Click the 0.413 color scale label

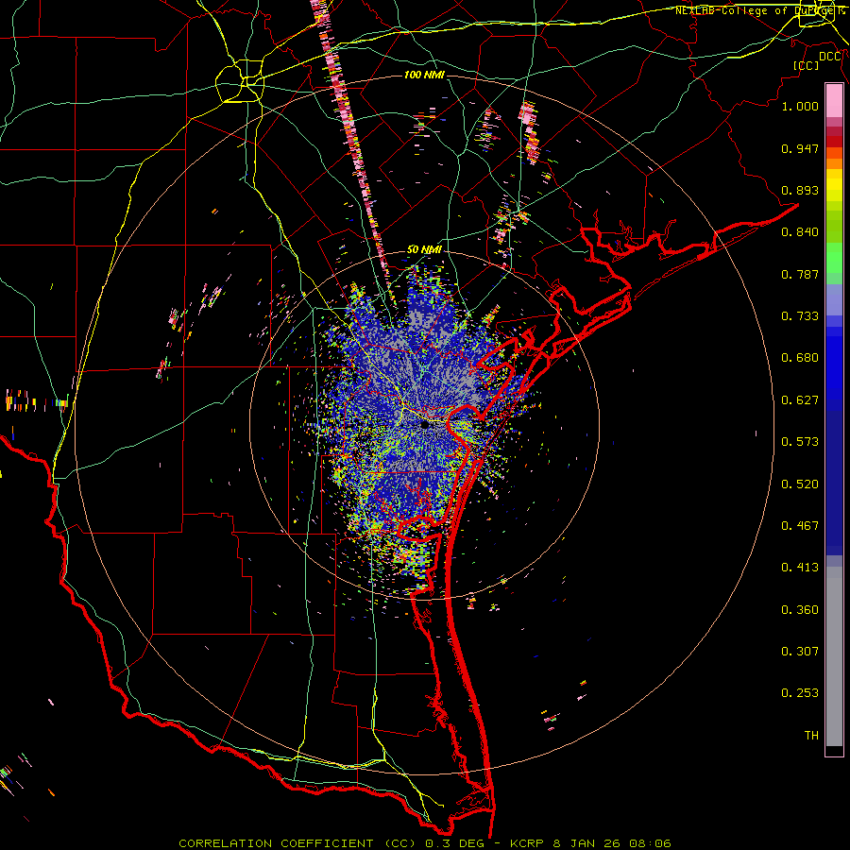coord(800,568)
